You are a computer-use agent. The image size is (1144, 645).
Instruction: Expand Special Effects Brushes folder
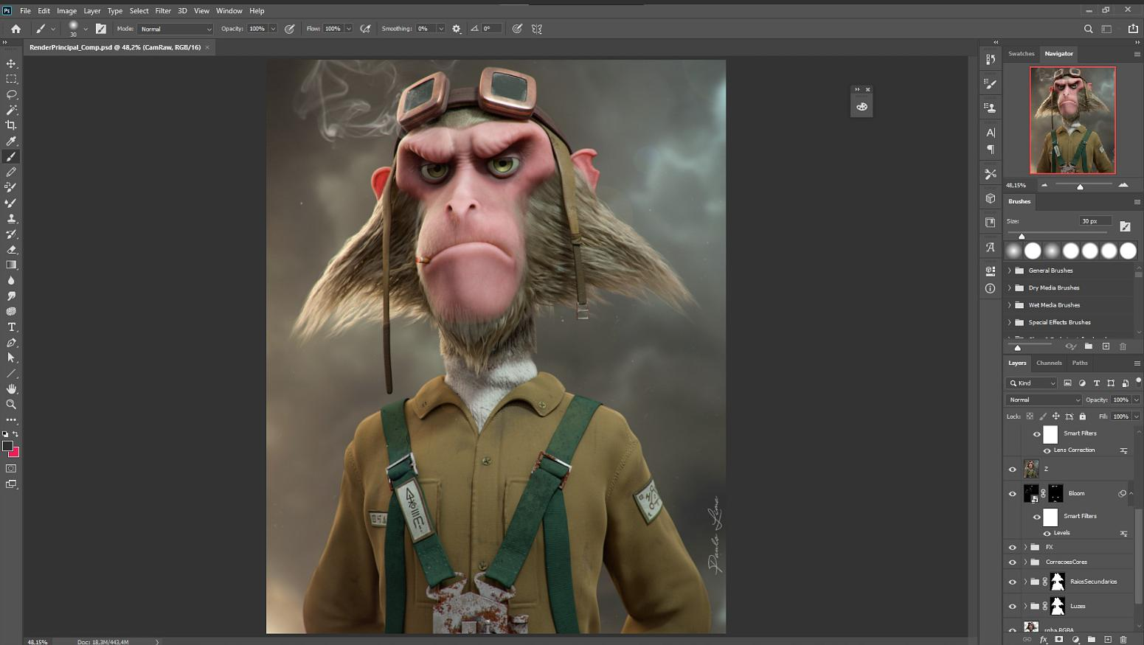pos(1010,322)
